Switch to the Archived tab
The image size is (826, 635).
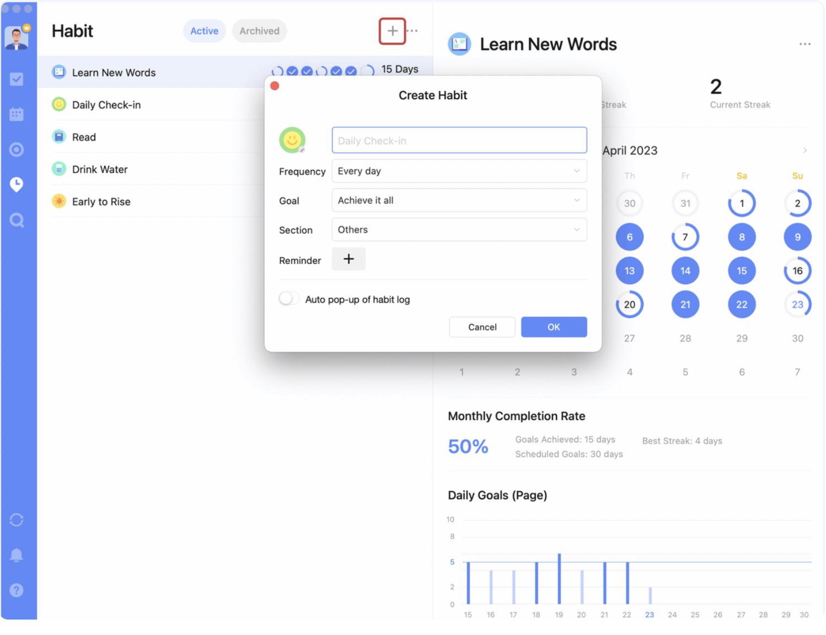[259, 31]
